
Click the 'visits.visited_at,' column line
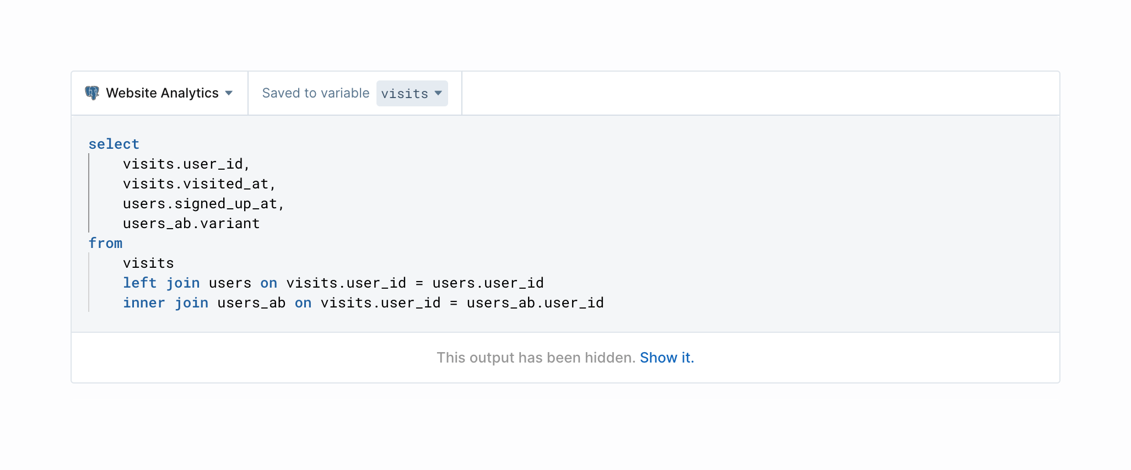pyautogui.click(x=199, y=183)
